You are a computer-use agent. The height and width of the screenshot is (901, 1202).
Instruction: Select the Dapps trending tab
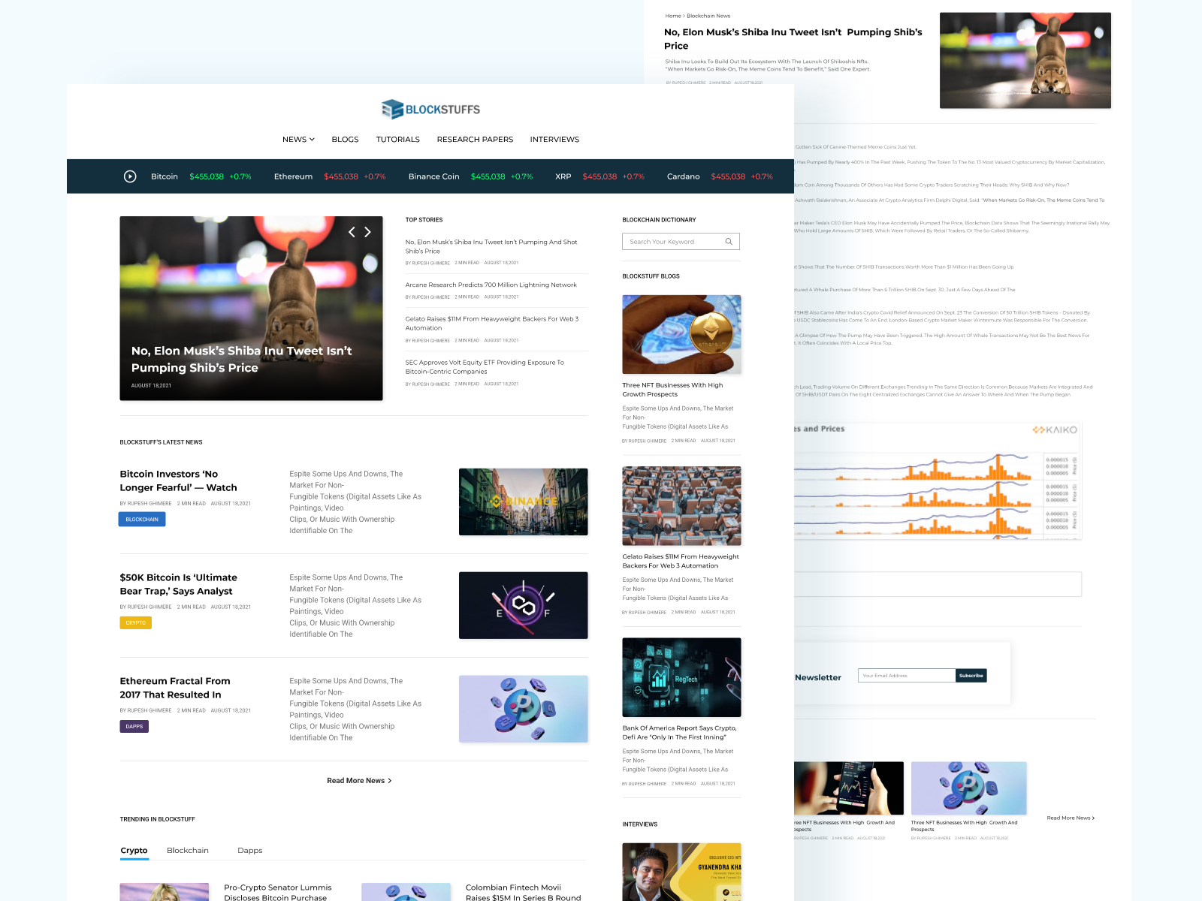coord(250,850)
